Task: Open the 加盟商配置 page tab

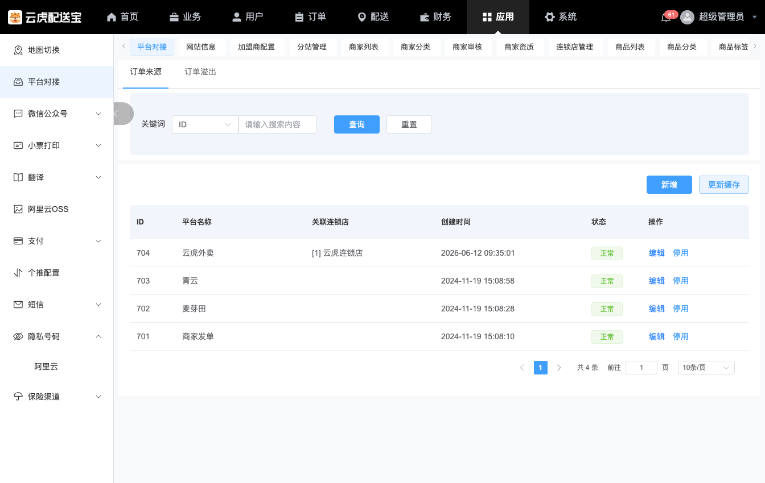Action: click(256, 47)
